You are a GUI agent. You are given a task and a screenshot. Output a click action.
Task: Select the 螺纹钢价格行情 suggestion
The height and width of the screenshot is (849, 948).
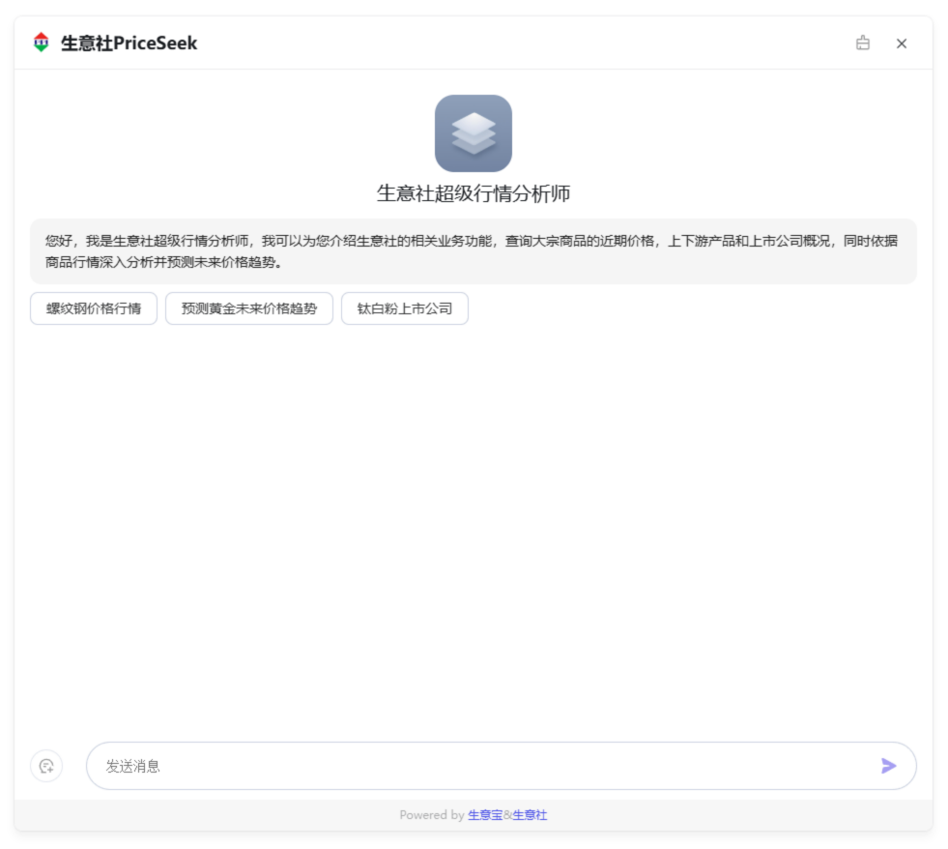(x=94, y=308)
